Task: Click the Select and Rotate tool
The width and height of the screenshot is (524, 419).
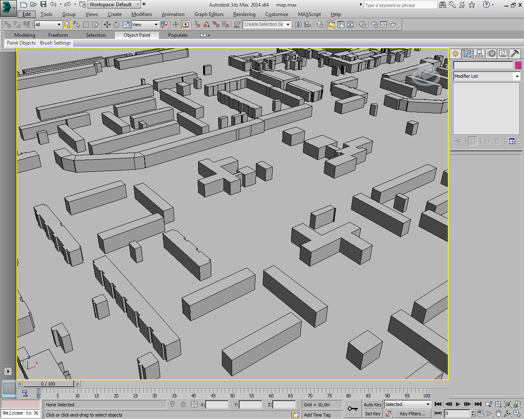Action: pyautogui.click(x=116, y=25)
